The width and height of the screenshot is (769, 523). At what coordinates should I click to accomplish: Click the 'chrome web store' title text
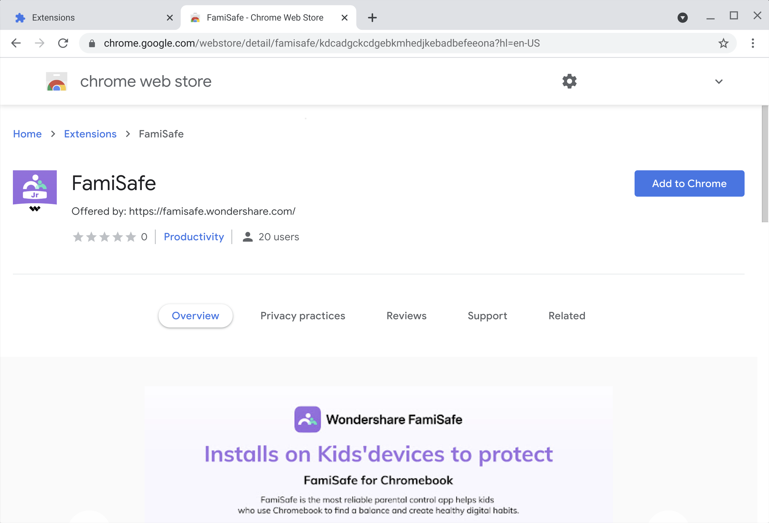point(146,81)
